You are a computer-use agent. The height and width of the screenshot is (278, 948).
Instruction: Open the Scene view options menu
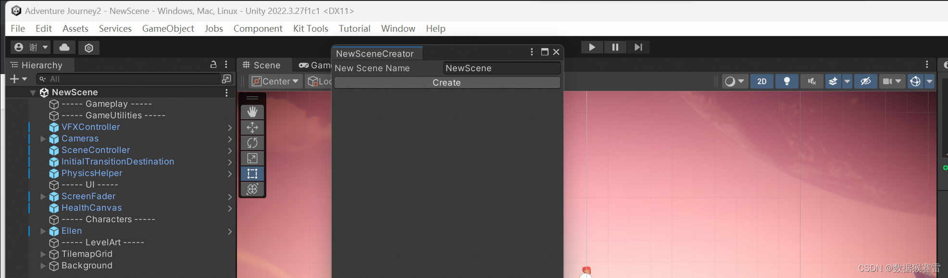pos(927,64)
